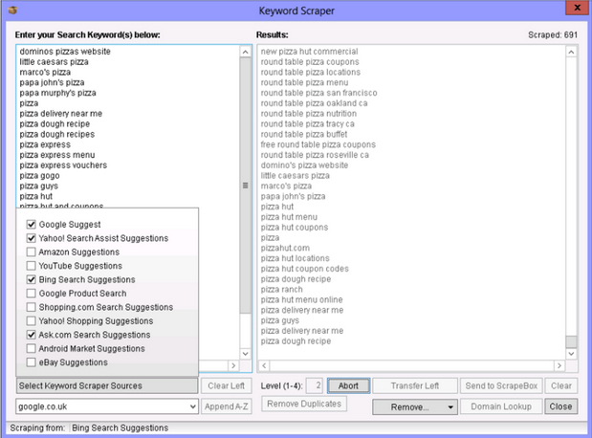Select keyword 'pizza dough recipes' in left list
The height and width of the screenshot is (438, 592).
pos(57,134)
